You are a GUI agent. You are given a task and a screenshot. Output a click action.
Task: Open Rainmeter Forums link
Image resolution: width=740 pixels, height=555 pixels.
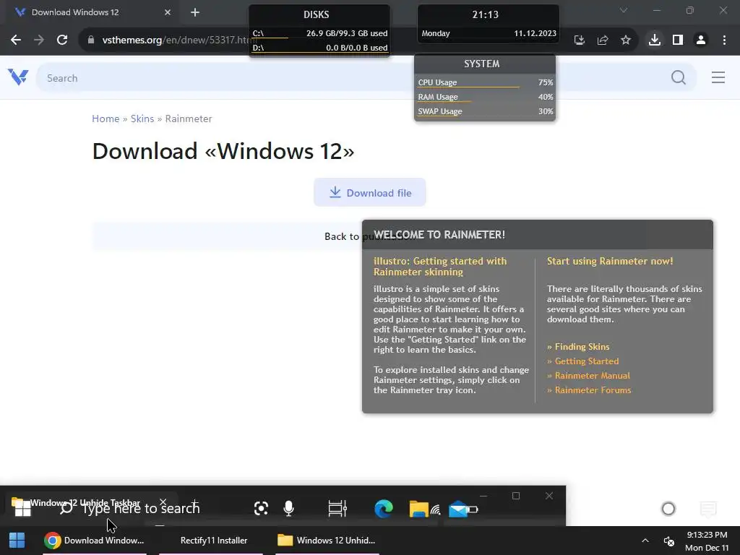tap(593, 390)
